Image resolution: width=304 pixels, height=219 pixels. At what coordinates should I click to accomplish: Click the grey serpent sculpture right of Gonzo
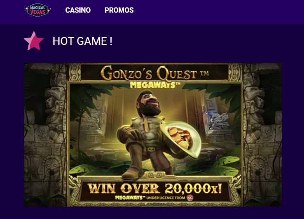pos(220,121)
